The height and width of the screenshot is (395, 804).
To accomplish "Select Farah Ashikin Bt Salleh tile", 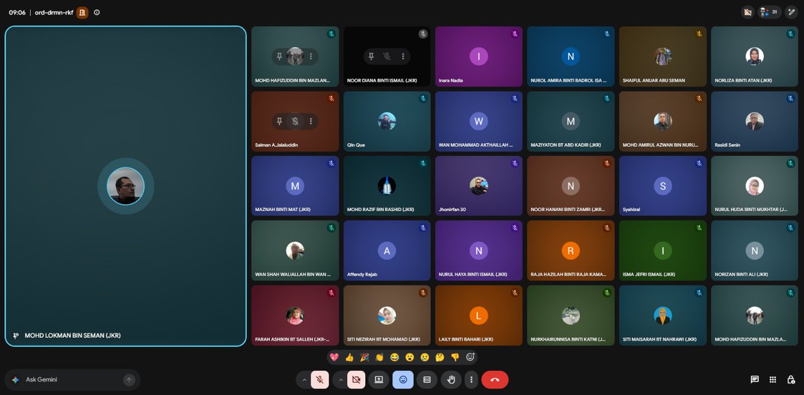I will coord(295,316).
